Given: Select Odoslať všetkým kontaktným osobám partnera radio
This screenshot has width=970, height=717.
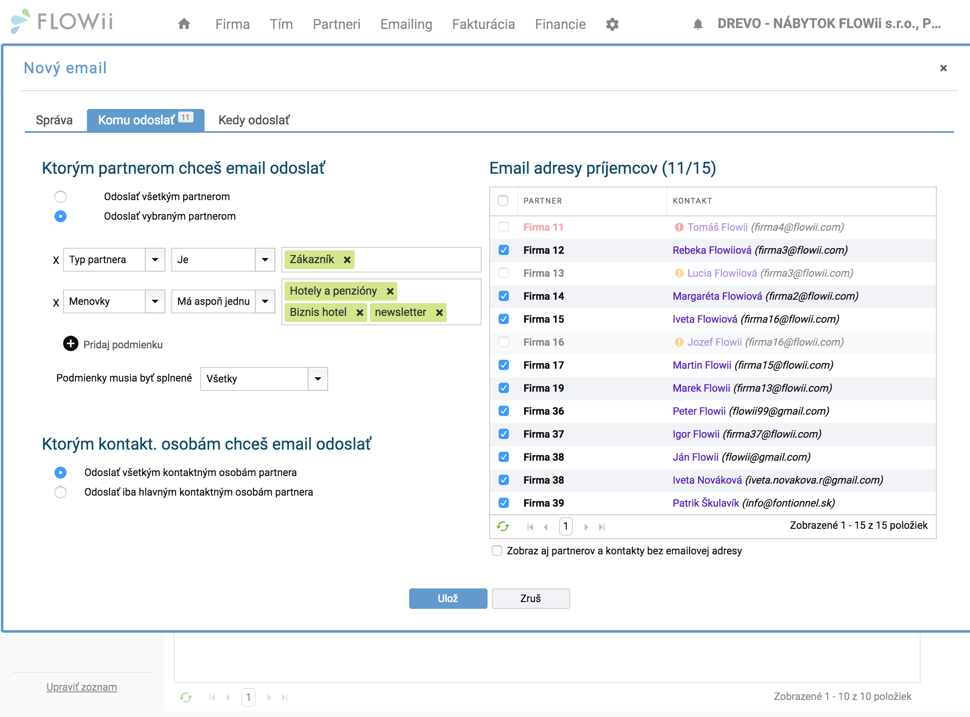Looking at the screenshot, I should (x=61, y=473).
